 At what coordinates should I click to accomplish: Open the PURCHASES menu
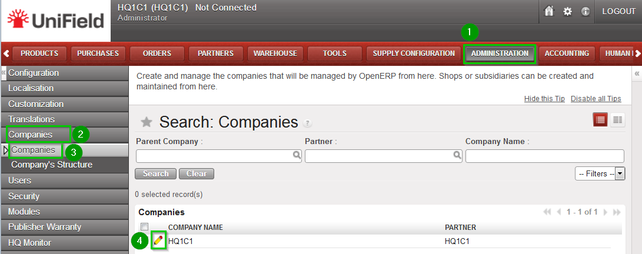point(98,53)
